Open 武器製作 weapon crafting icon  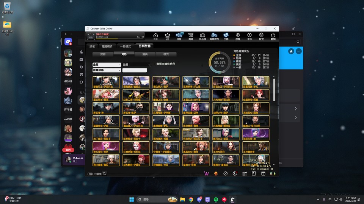pos(214,36)
